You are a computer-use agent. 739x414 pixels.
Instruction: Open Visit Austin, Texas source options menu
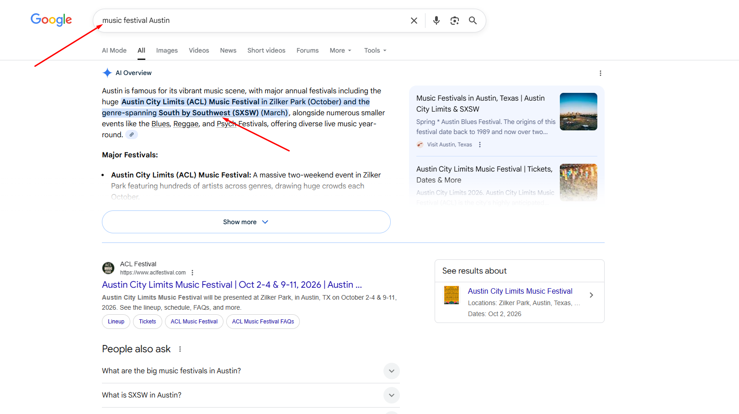479,145
